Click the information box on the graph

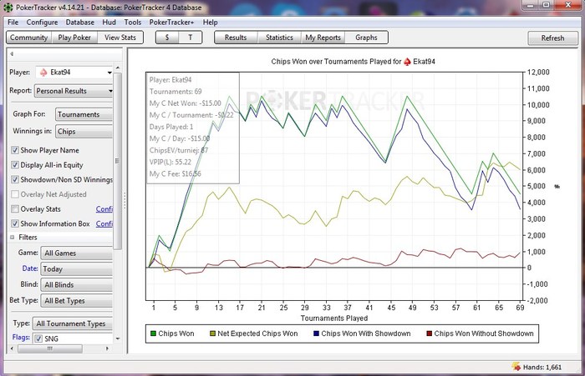(192, 128)
